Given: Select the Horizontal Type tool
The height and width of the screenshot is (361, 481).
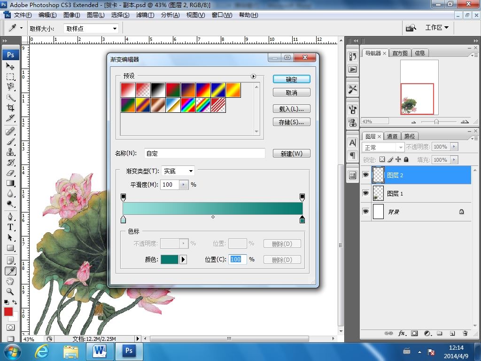Looking at the screenshot, I should pyautogui.click(x=10, y=227).
